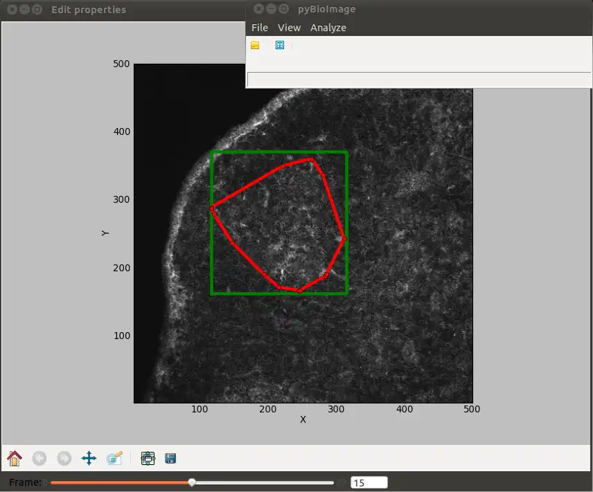This screenshot has width=593, height=492.
Task: Click the Frame slider handle
Action: coord(192,482)
